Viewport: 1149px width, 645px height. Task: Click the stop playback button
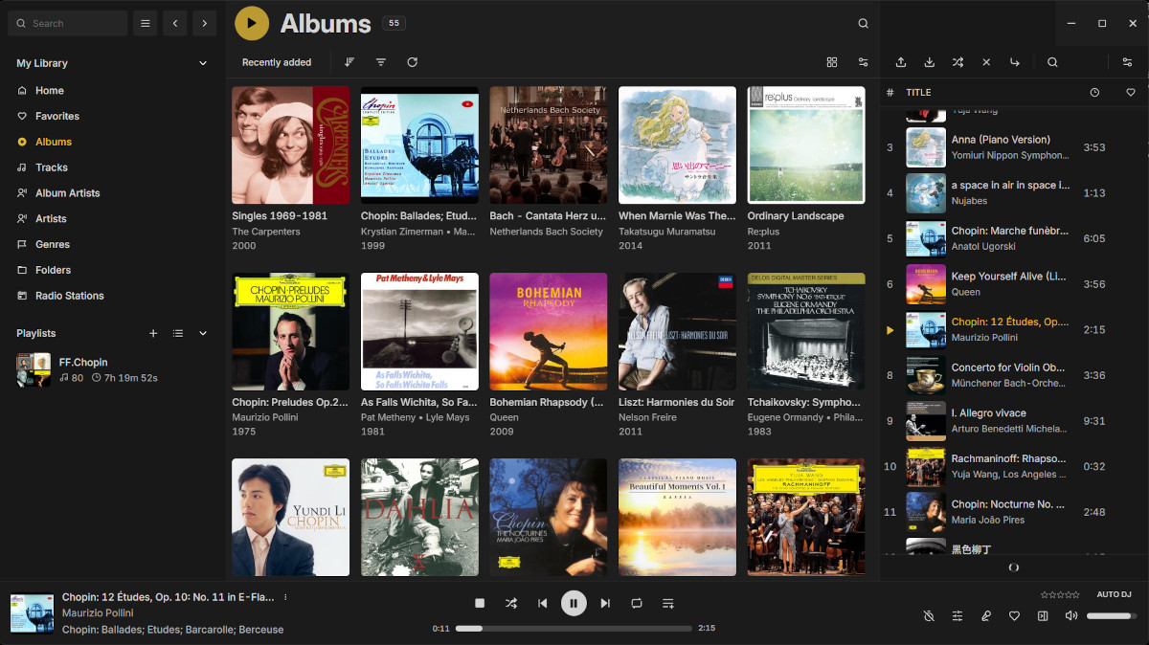click(x=480, y=603)
